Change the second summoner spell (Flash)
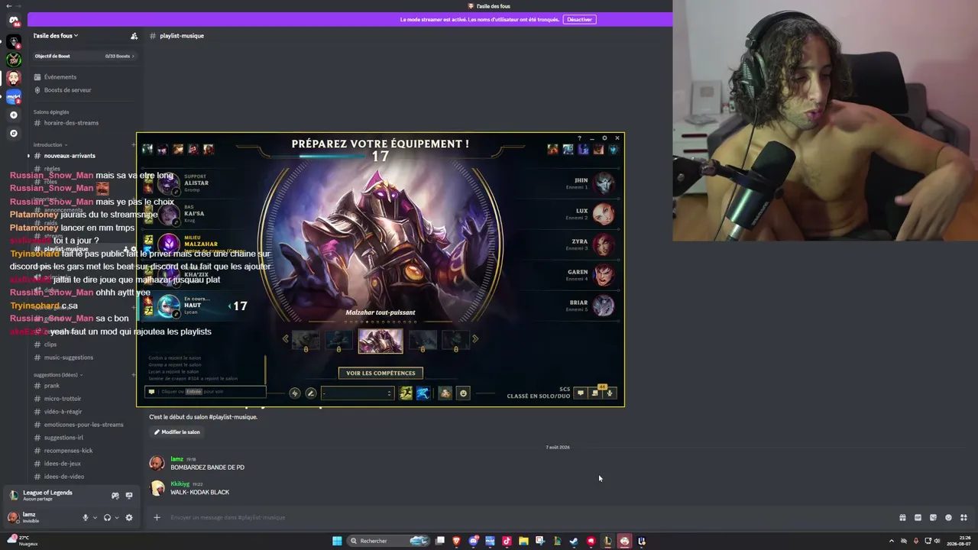Image resolution: width=978 pixels, height=550 pixels. pos(423,393)
